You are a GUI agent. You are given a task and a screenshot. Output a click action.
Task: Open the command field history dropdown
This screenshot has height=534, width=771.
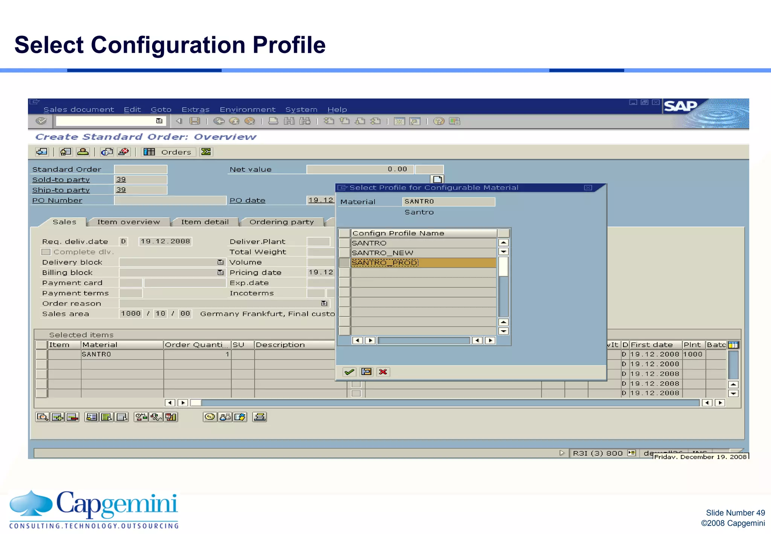[159, 121]
